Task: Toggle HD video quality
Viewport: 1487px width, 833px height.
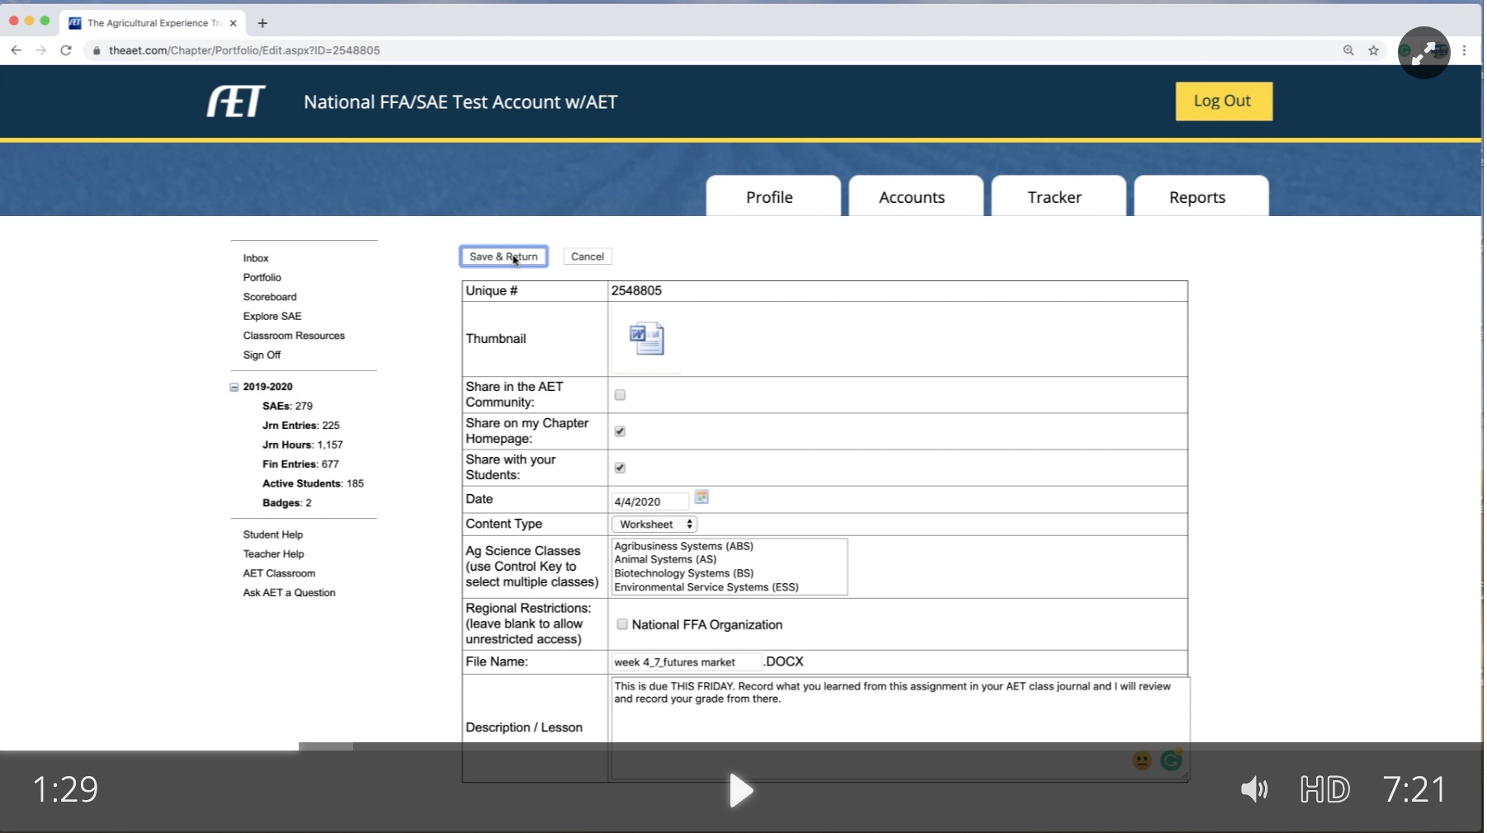Action: (1325, 789)
